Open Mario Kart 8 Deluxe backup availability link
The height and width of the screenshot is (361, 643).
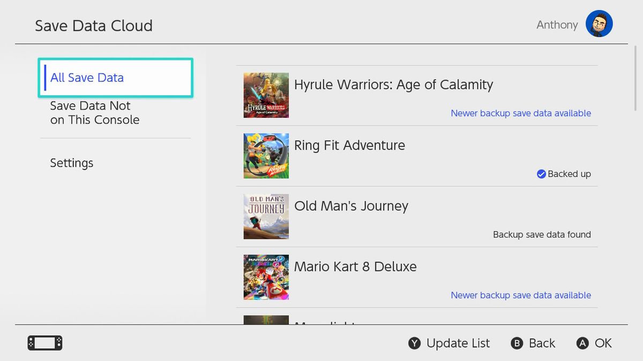click(x=520, y=295)
